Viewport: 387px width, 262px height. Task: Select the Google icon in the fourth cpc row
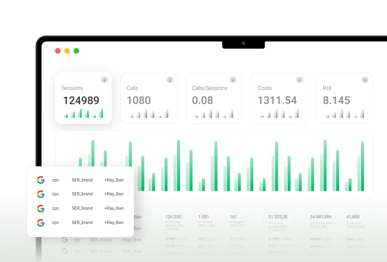[41, 222]
